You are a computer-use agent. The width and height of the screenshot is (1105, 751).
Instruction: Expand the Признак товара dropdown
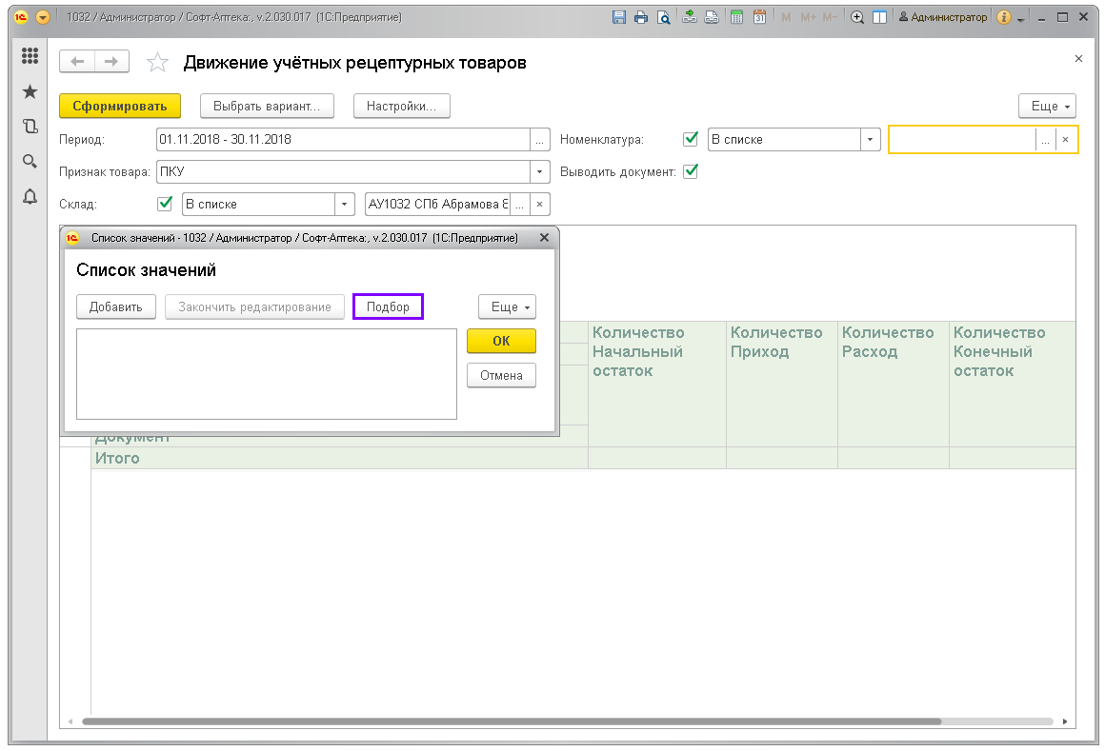(541, 172)
